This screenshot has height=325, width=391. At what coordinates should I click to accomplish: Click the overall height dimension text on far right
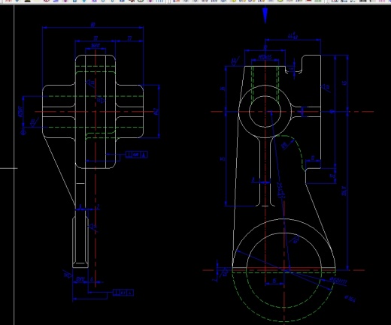344,191
